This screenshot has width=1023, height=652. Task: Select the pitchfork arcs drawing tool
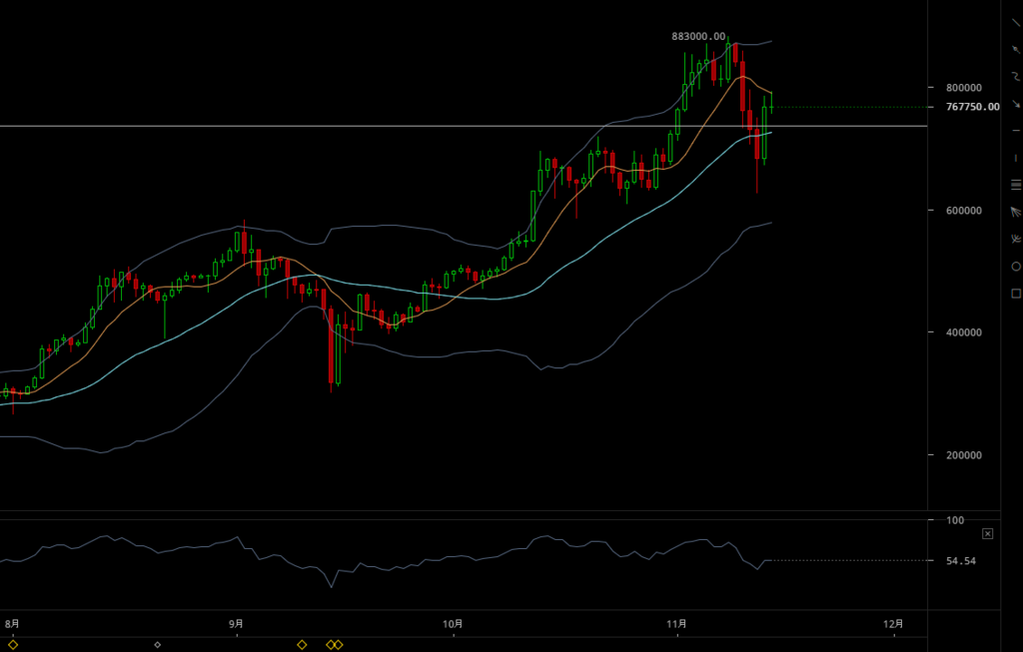[x=1016, y=240]
